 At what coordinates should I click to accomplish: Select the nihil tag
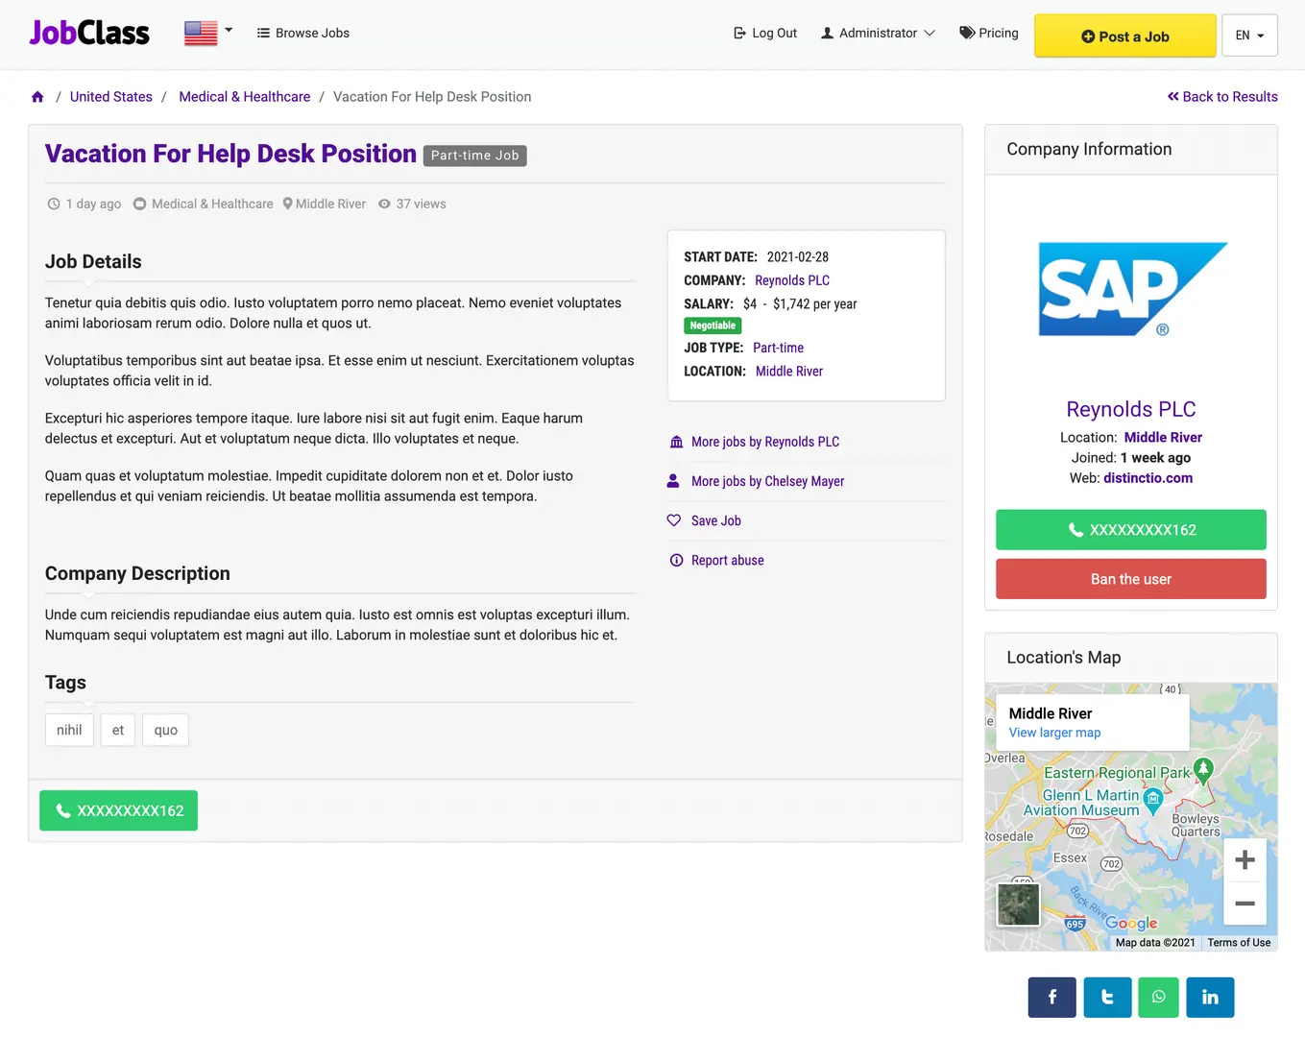pos(69,730)
